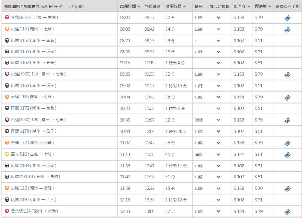303x218 pixels.
Task: Click the train icon beside 区間快 3010
Action: coord(7,177)
